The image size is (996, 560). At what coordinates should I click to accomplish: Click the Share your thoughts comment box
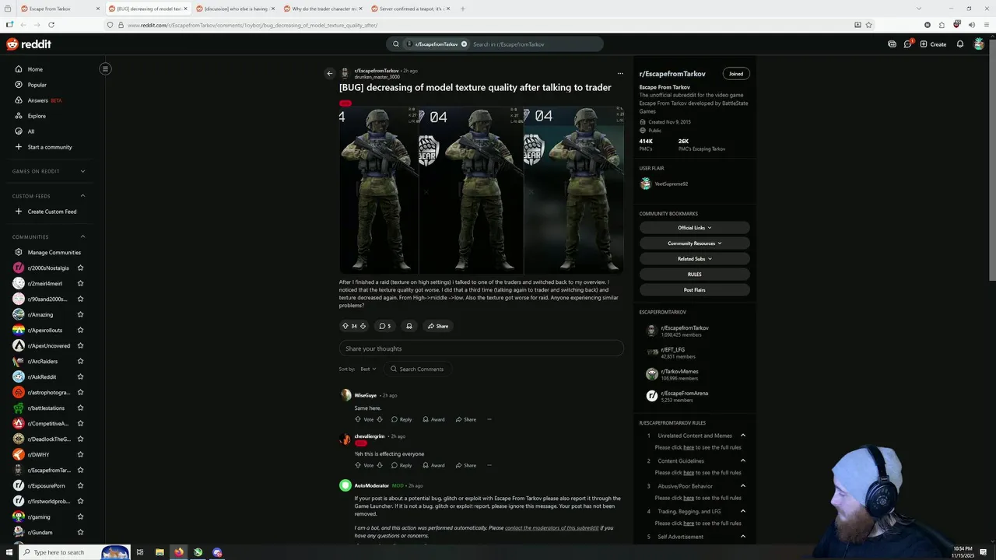click(481, 348)
